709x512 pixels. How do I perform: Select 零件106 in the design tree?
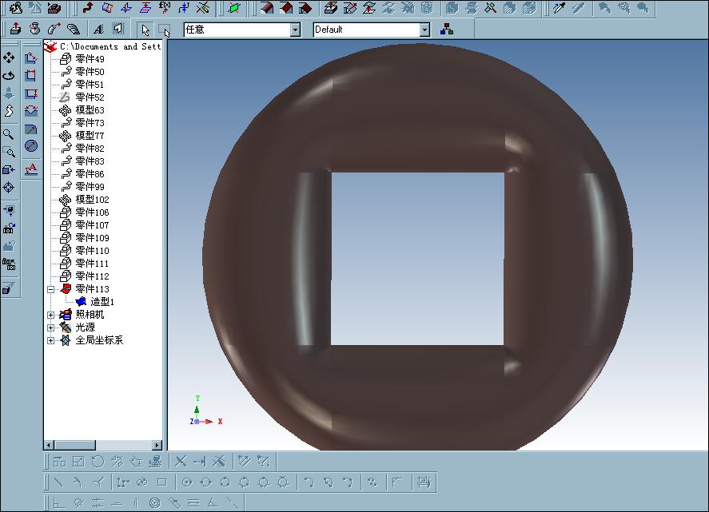click(92, 212)
